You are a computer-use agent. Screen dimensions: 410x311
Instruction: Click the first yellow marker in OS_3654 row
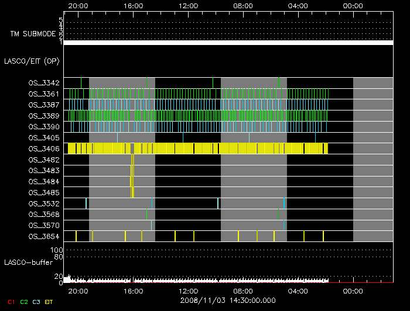[76, 236]
